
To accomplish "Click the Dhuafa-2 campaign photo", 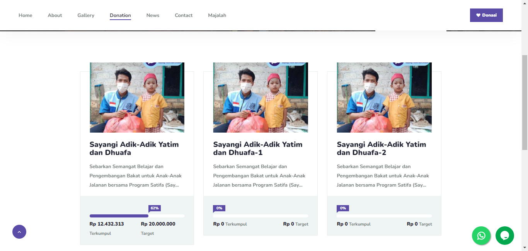I will 384,98.
